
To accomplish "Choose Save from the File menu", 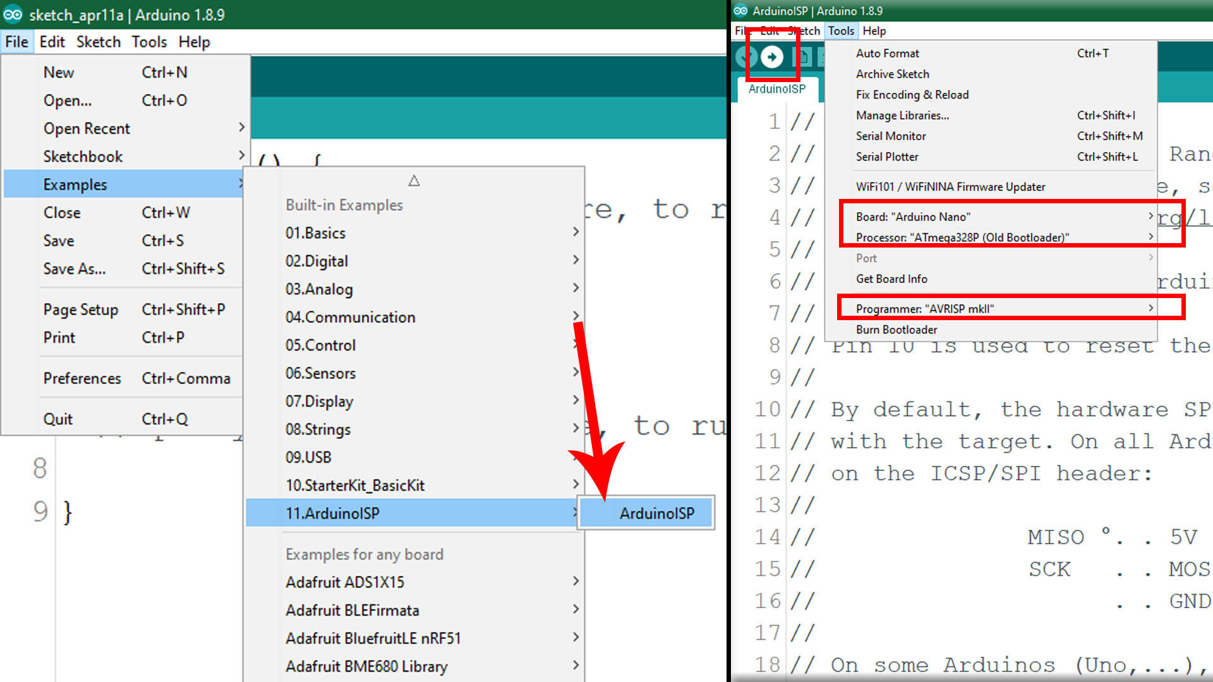I will [123, 241].
